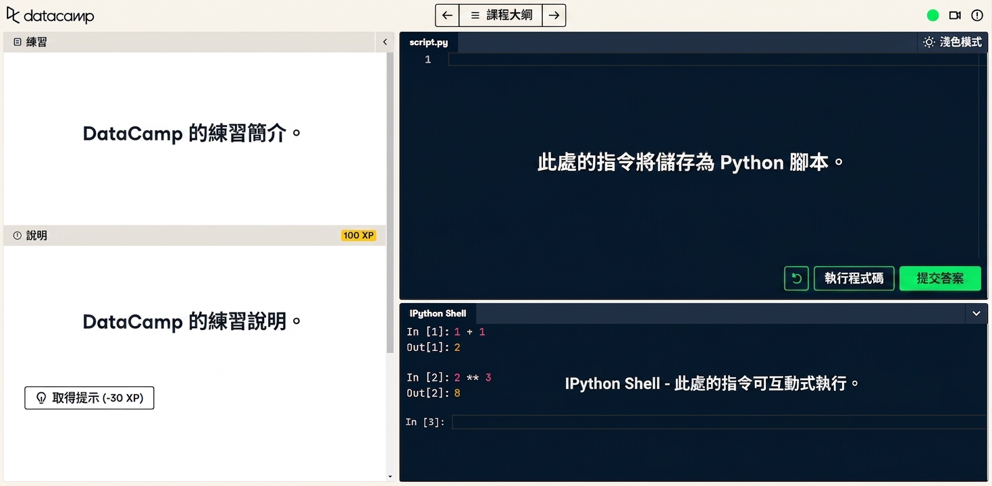The image size is (992, 486).
Task: Toggle 淺色模式 light mode
Action: [x=952, y=42]
